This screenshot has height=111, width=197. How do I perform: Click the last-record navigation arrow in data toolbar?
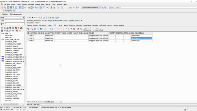[x=55, y=29]
